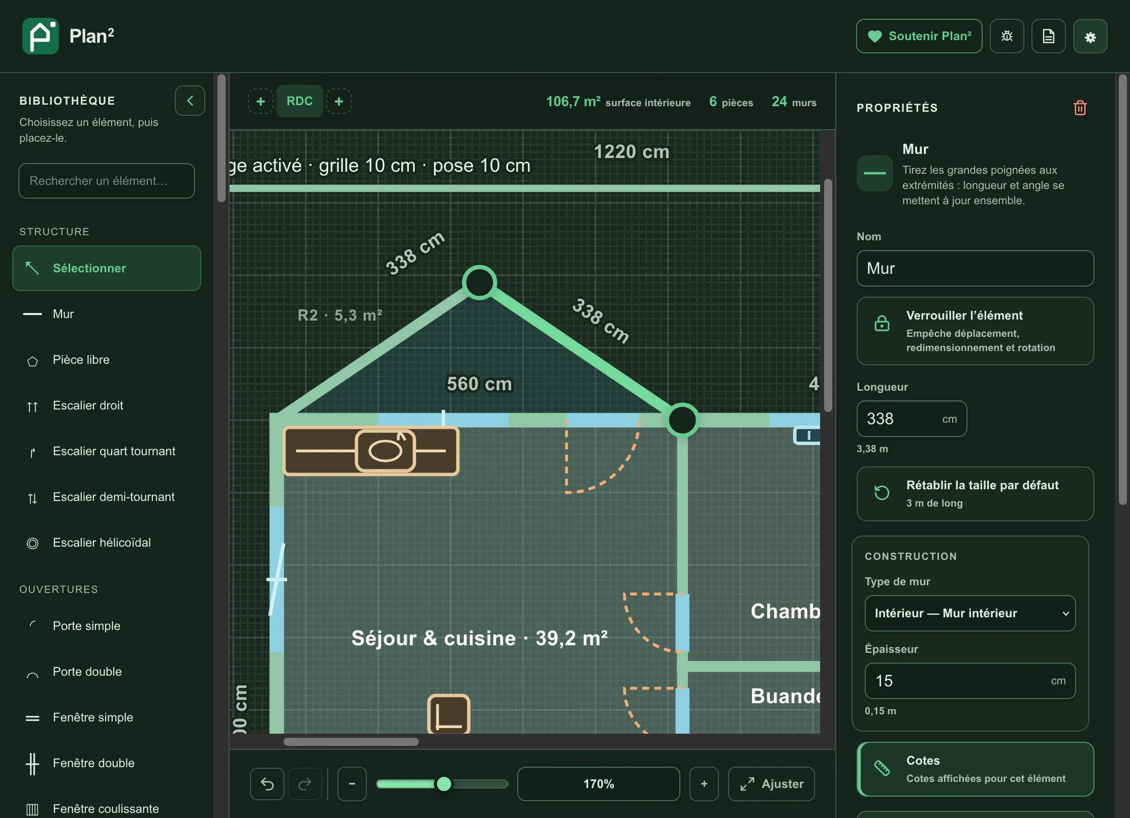This screenshot has width=1130, height=818.
Task: Select the armchair furniture at the plan bottom
Action: pyautogui.click(x=449, y=714)
